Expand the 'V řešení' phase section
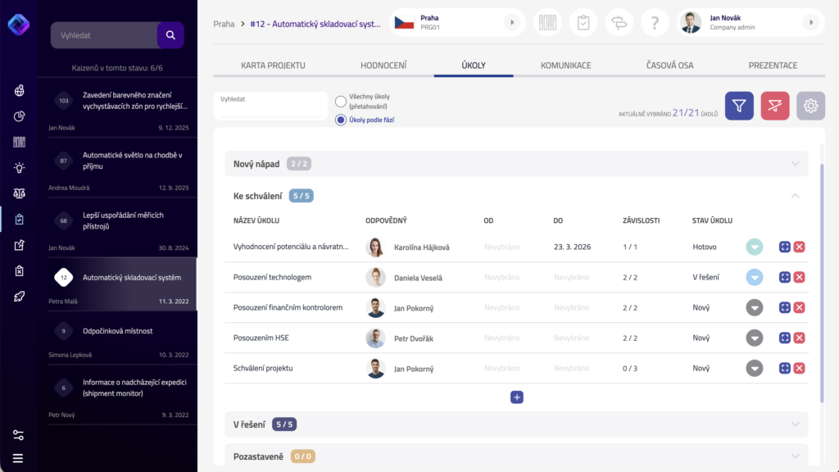 [x=794, y=424]
